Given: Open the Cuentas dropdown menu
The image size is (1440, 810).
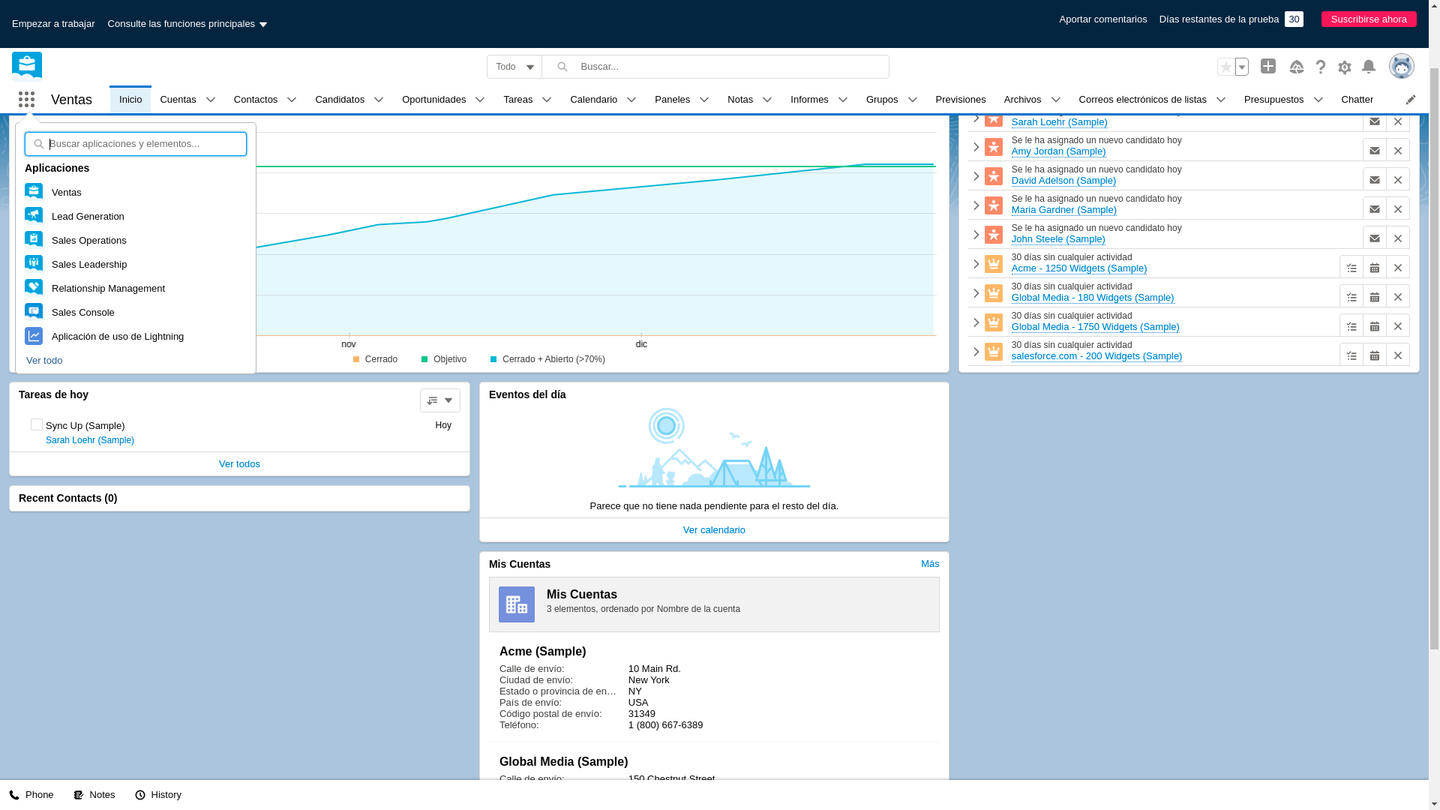Looking at the screenshot, I should 211,99.
